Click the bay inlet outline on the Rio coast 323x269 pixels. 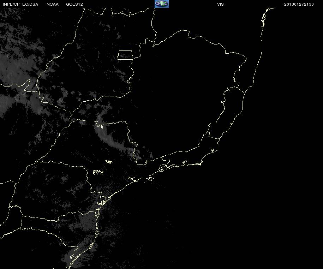click(185, 163)
